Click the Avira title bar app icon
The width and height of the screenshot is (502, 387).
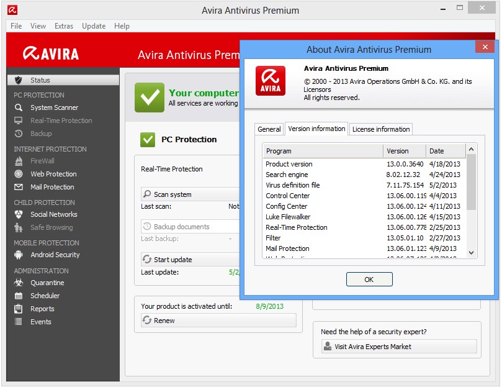point(12,10)
